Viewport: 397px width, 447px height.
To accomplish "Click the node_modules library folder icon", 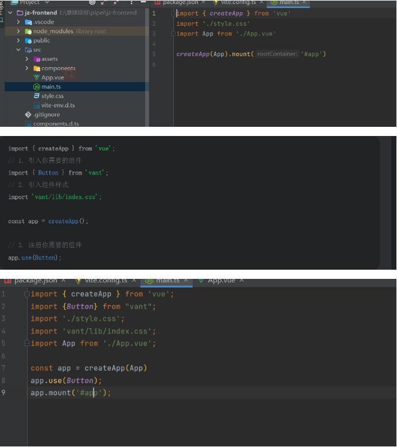I will 28,31.
